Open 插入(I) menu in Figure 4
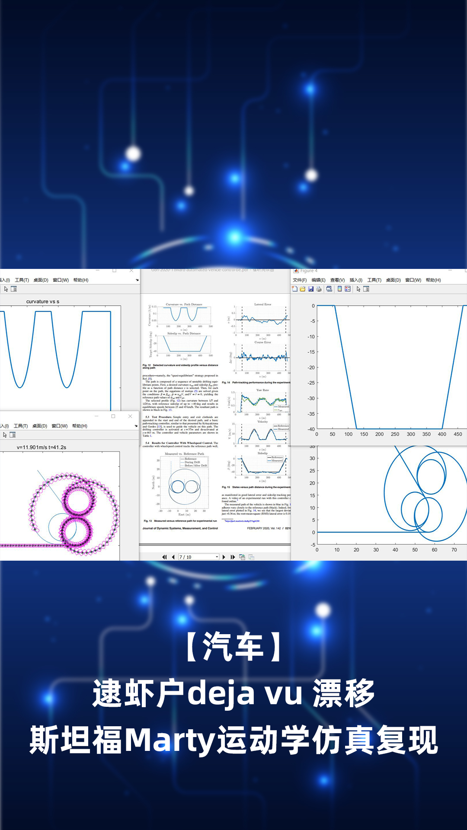Screen dimensions: 467x830 click(356, 280)
